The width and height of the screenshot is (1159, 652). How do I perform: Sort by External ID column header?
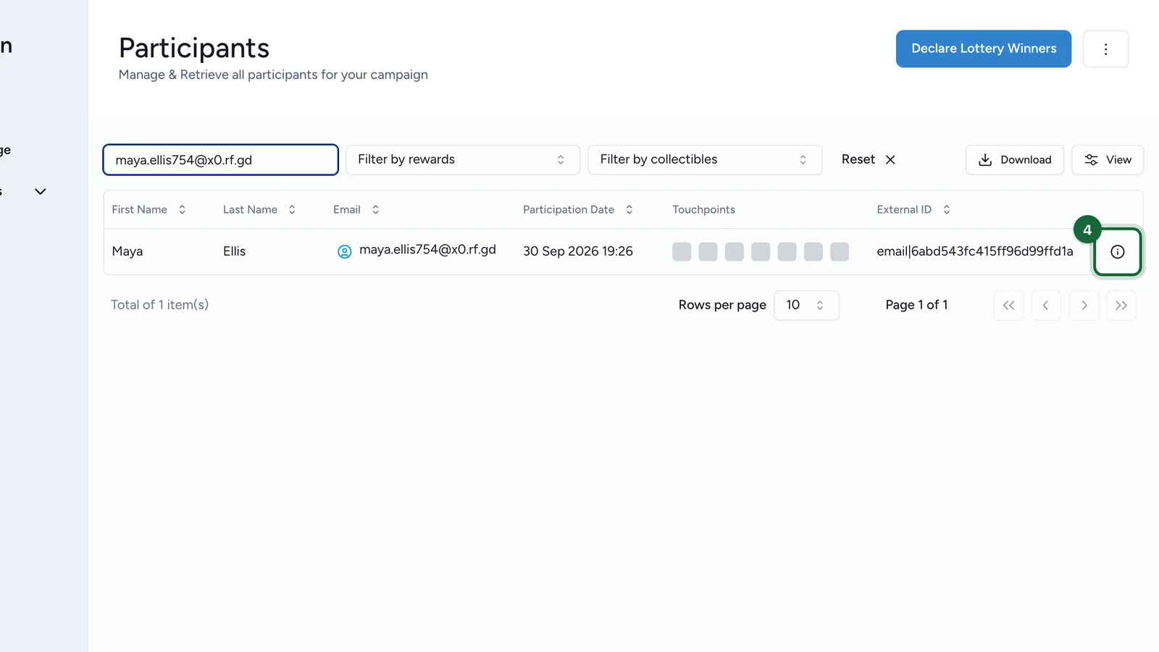tap(913, 209)
